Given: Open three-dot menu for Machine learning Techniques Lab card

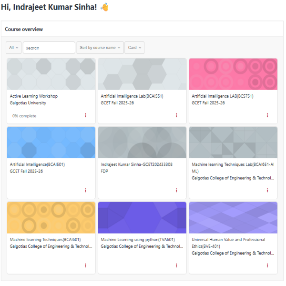Looking at the screenshot, I should click(267, 190).
